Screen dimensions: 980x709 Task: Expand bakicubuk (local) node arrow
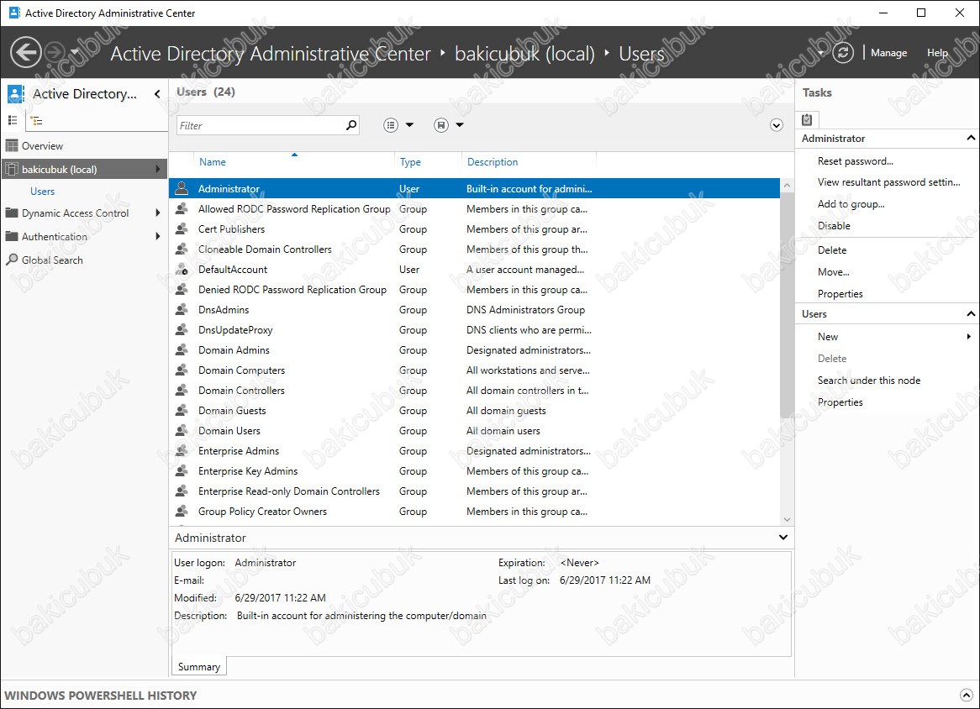click(157, 169)
